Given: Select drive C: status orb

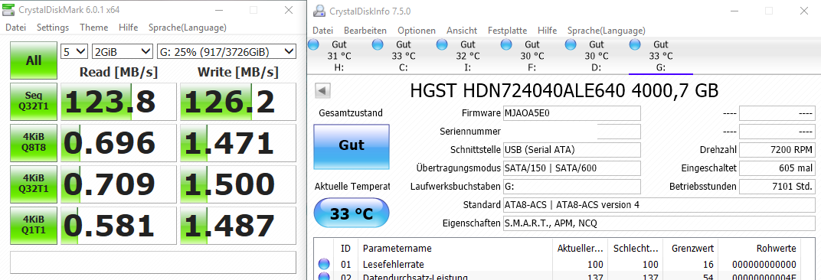Looking at the screenshot, I should click(x=378, y=44).
